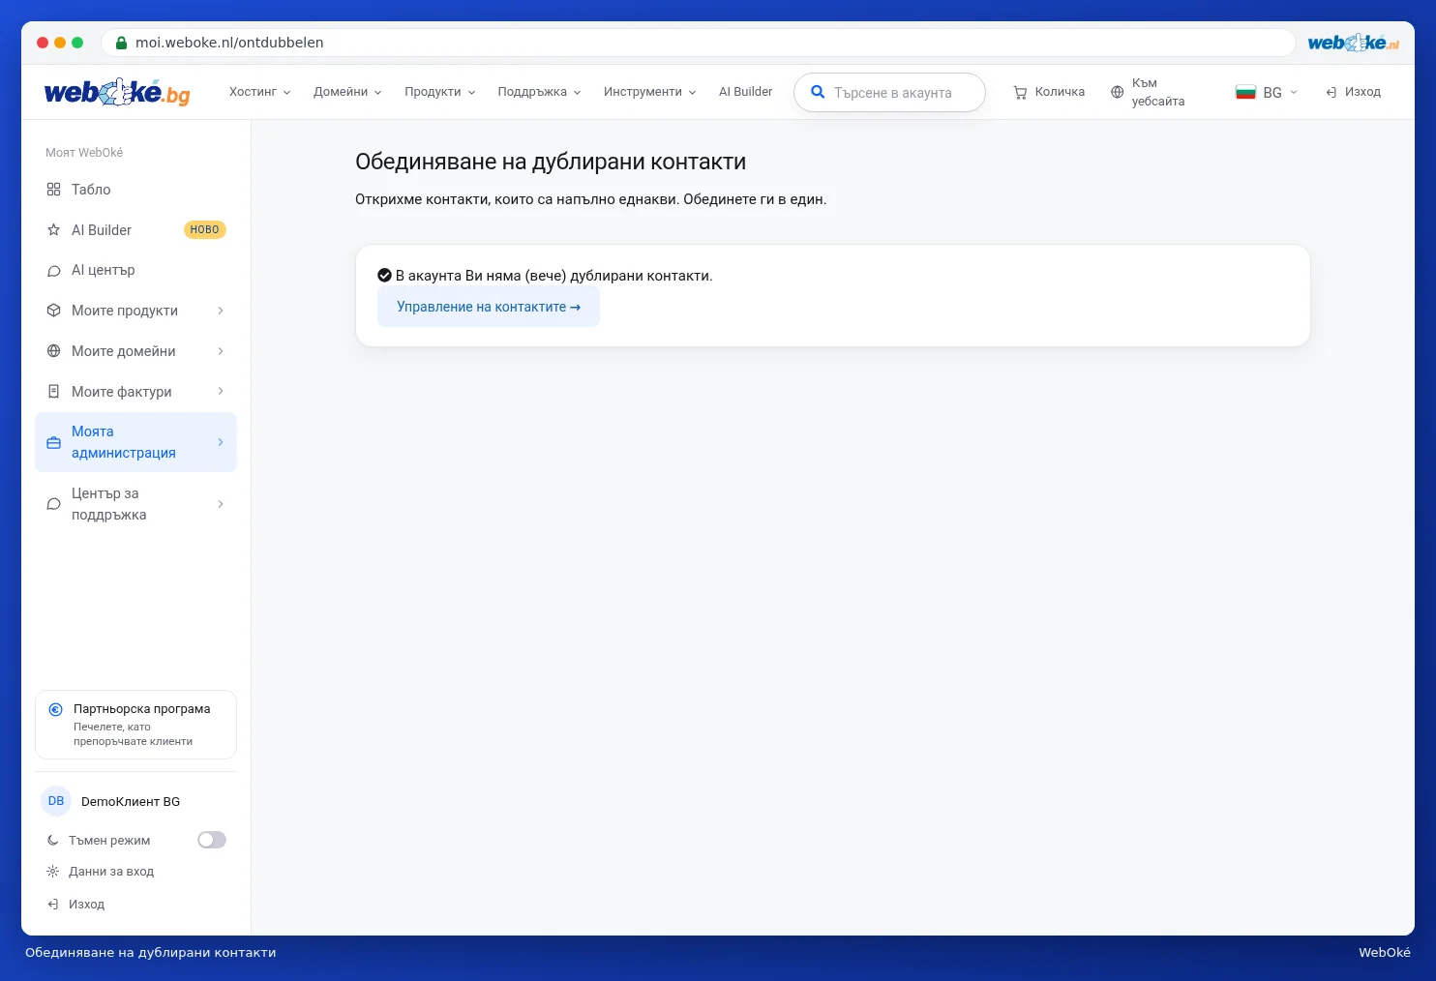Click Изход at the sidebar bottom

pos(76,905)
